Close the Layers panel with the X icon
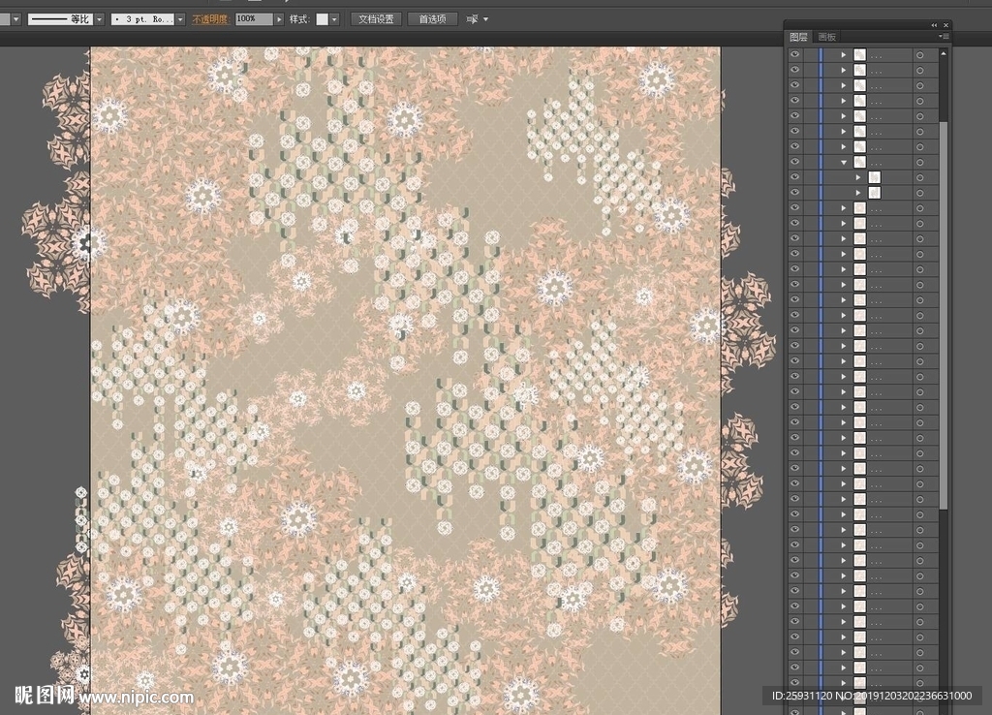The width and height of the screenshot is (992, 715). click(946, 25)
